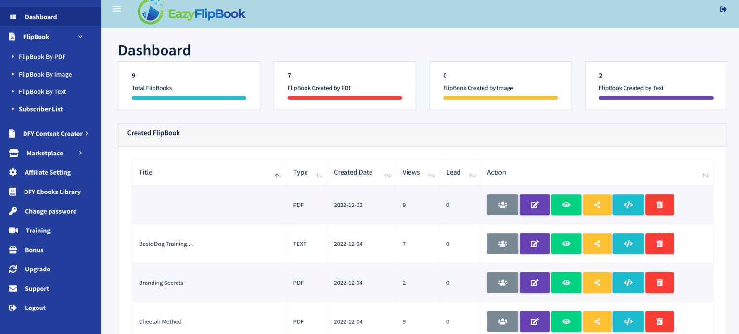This screenshot has height=334, width=739.
Task: Click the hamburger menu icon in header
Action: pos(116,9)
